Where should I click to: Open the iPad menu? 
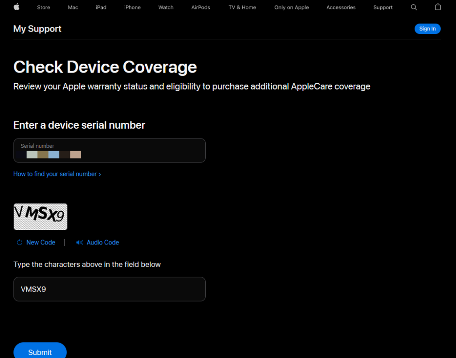point(101,7)
